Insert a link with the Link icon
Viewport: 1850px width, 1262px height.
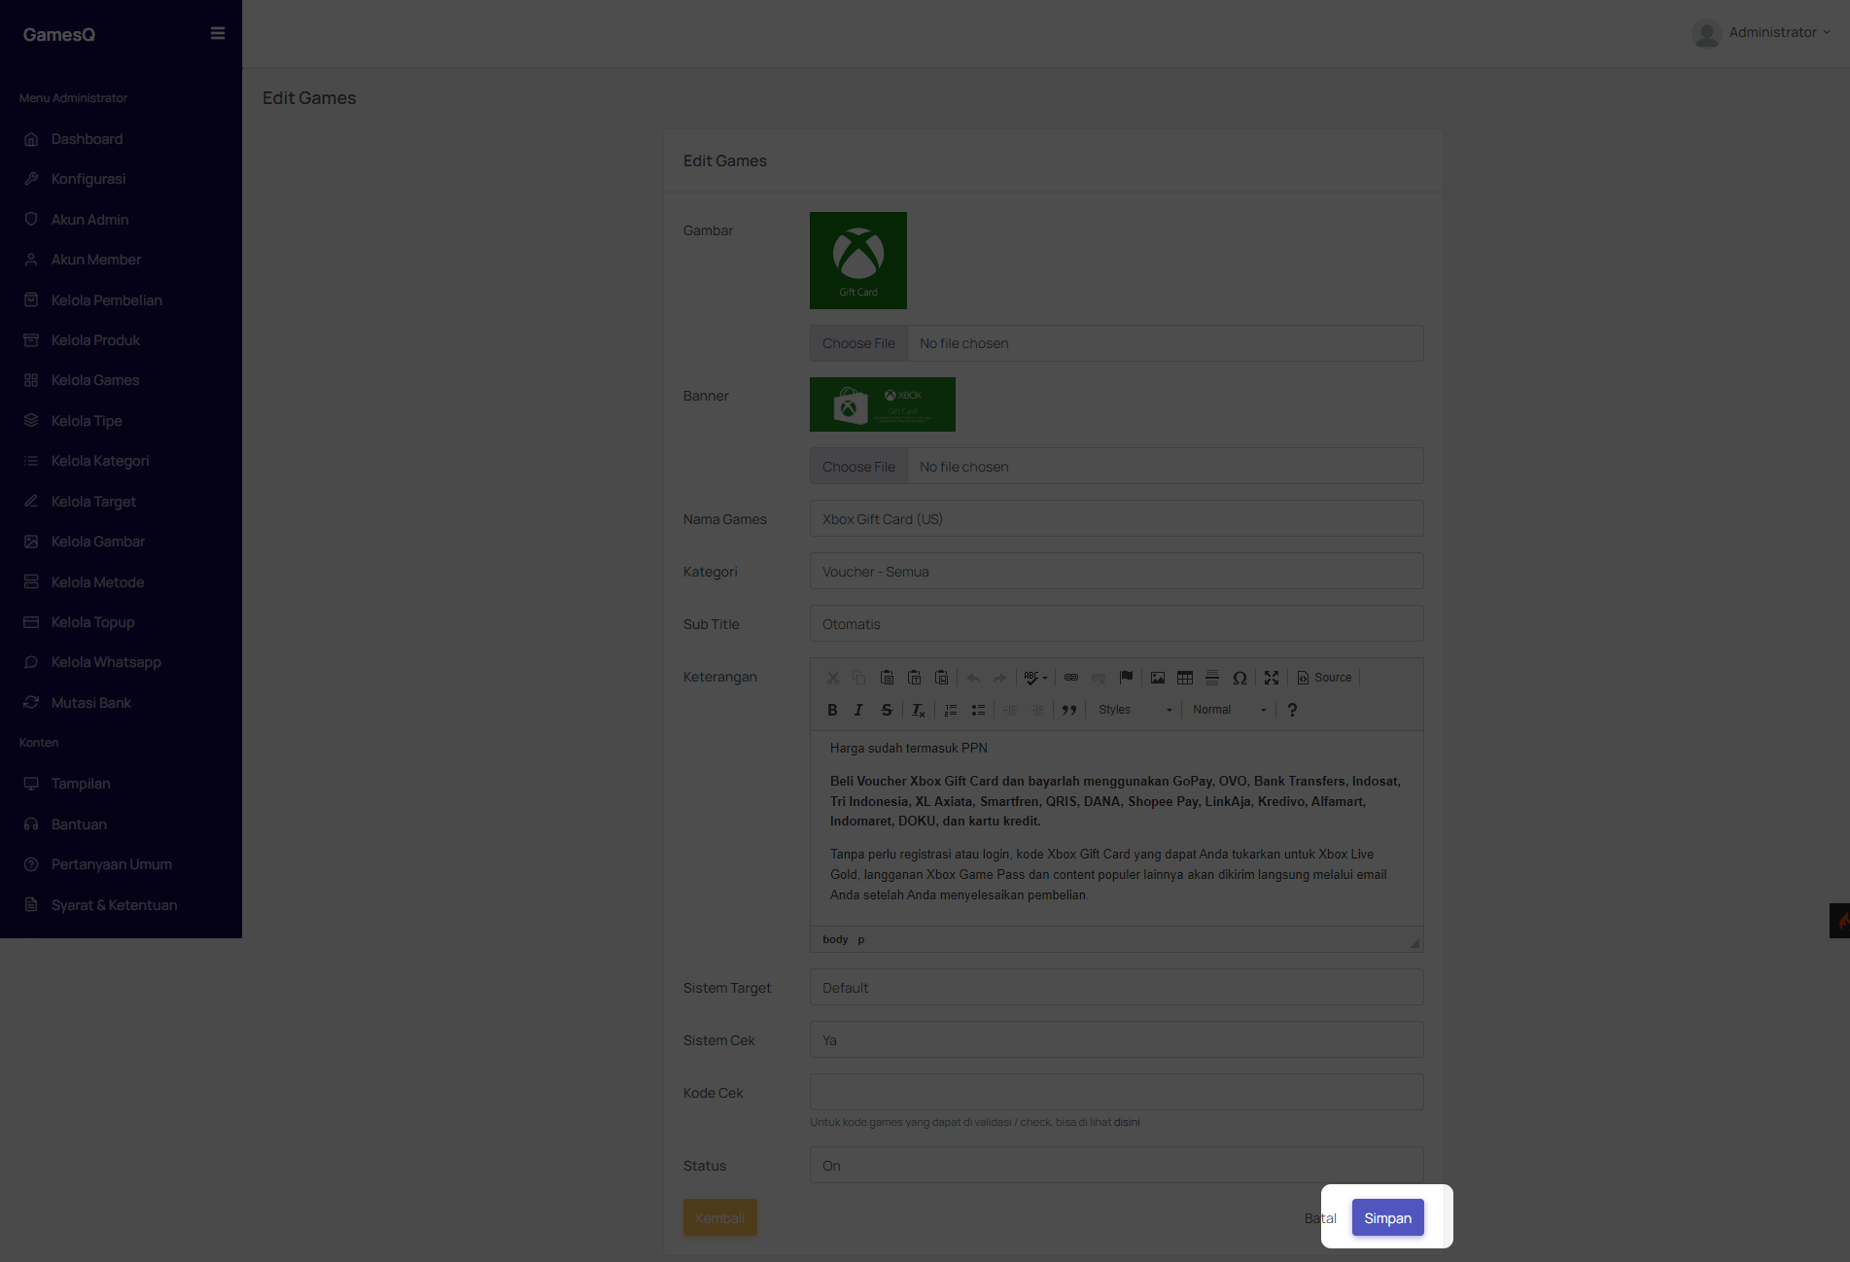pos(1071,678)
